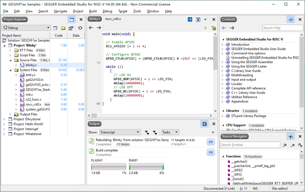This screenshot has width=305, height=192.
Task: Click the Output panel transcript icon
Action: (x=204, y=124)
